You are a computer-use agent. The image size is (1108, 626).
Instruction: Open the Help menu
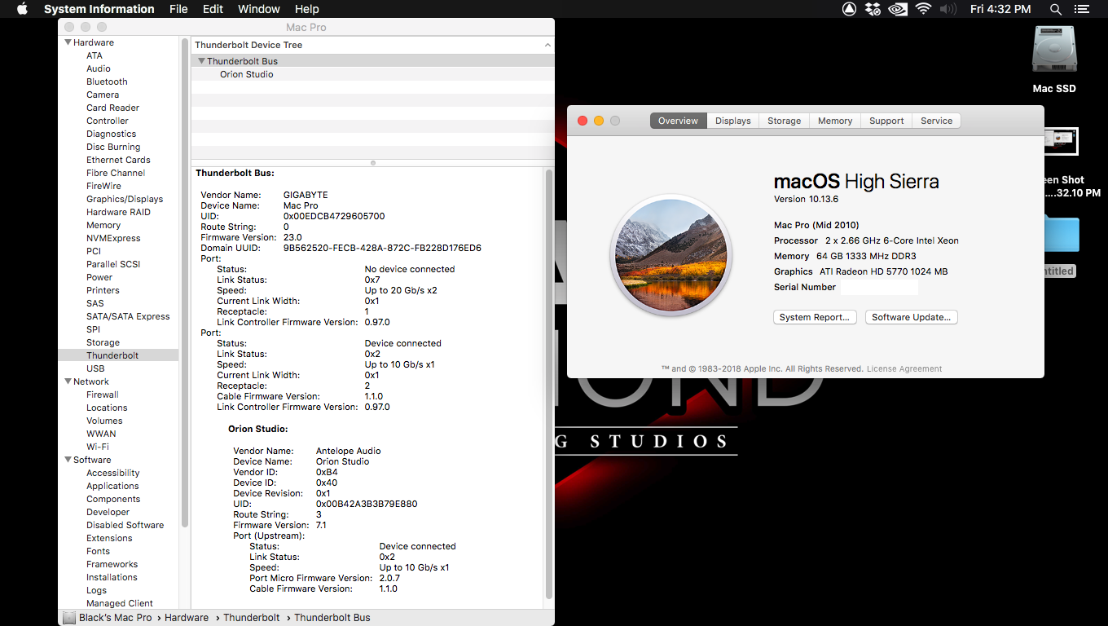pos(306,9)
